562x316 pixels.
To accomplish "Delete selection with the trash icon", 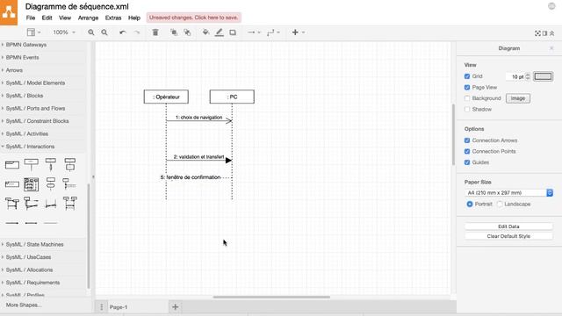I will (155, 32).
